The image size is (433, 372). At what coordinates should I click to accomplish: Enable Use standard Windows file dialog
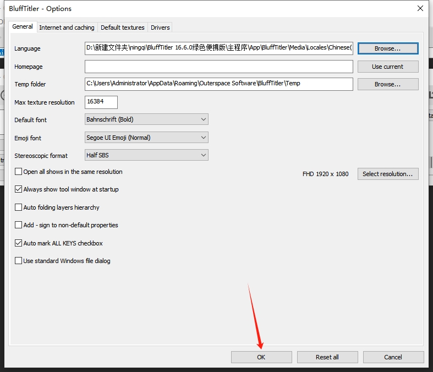19,261
